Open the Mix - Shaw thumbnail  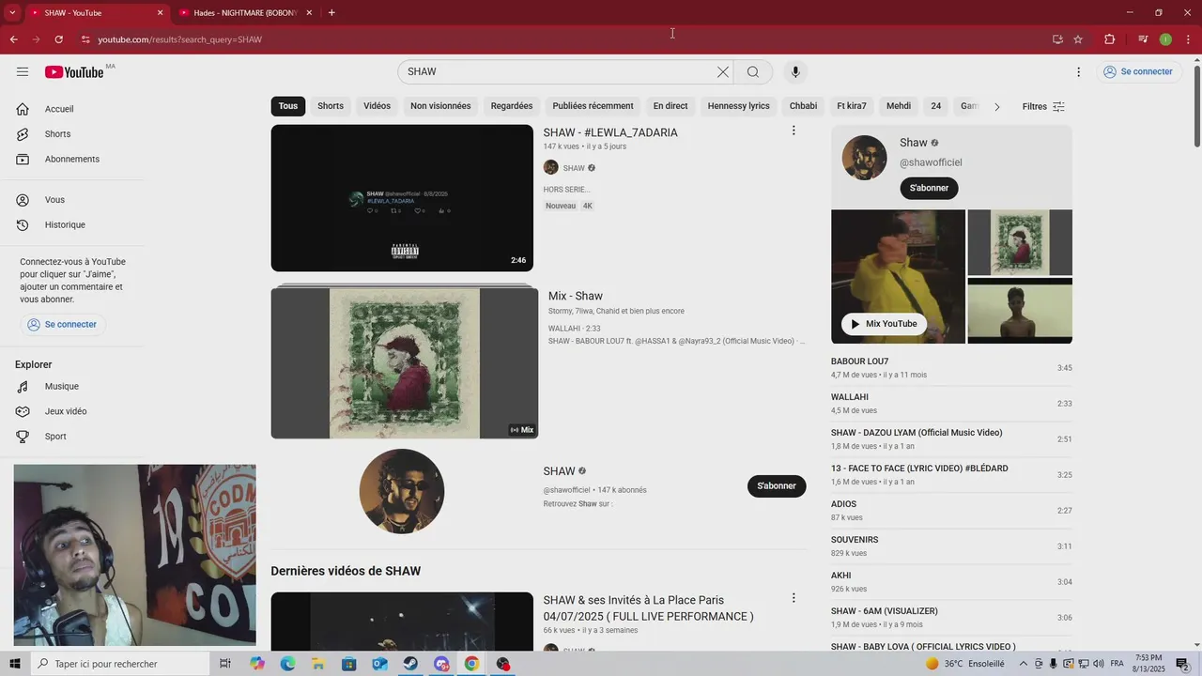[x=405, y=362]
